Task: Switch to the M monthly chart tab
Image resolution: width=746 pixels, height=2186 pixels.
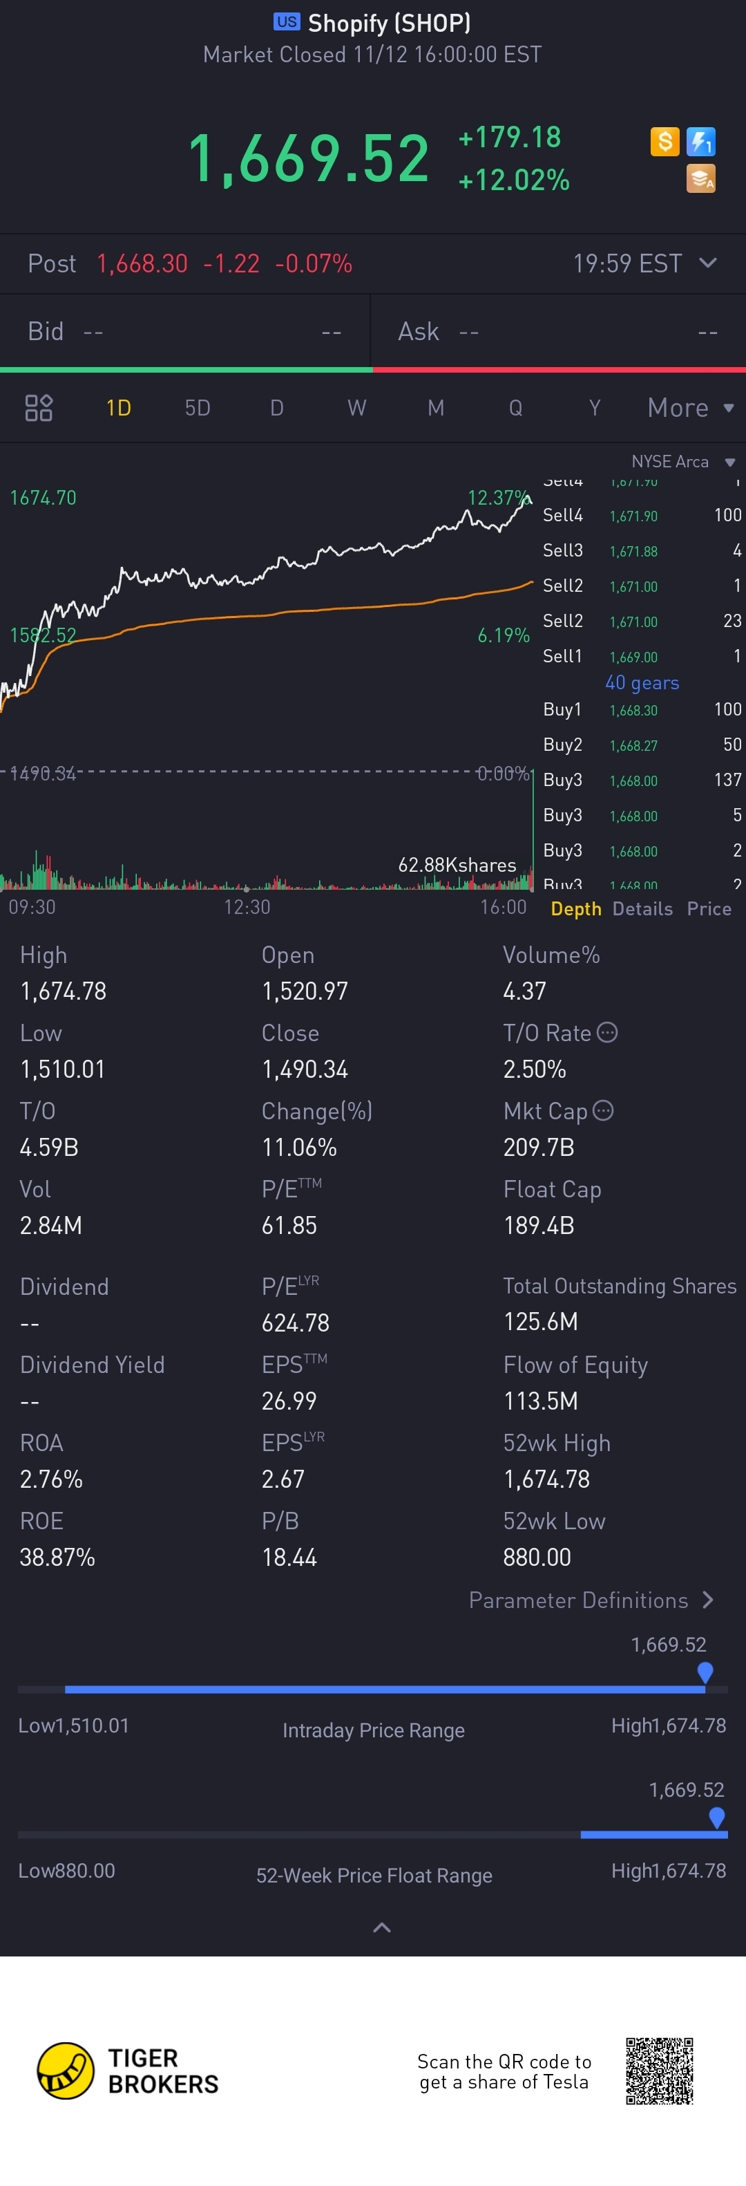Action: pyautogui.click(x=436, y=408)
